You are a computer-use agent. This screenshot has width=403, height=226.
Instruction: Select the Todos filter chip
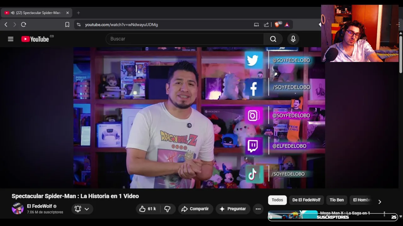point(277,200)
